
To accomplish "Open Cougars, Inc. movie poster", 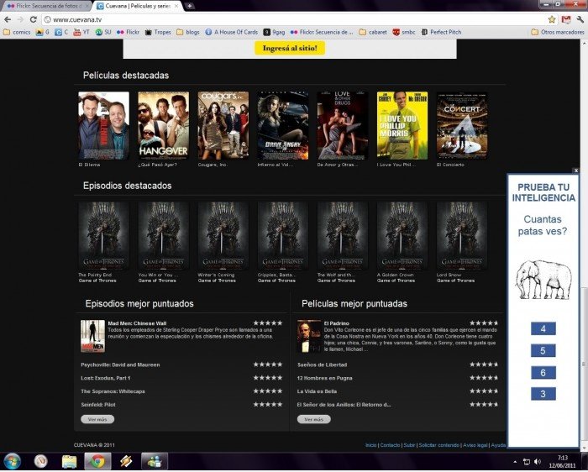I will [223, 126].
